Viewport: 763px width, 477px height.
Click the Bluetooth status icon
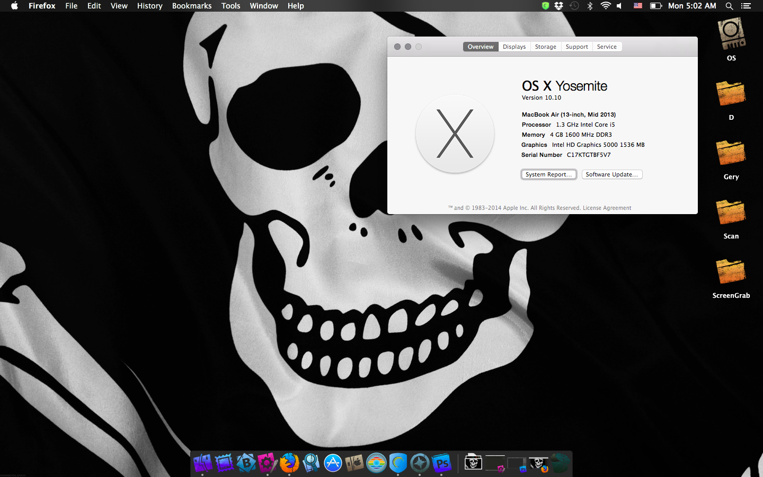pos(590,6)
